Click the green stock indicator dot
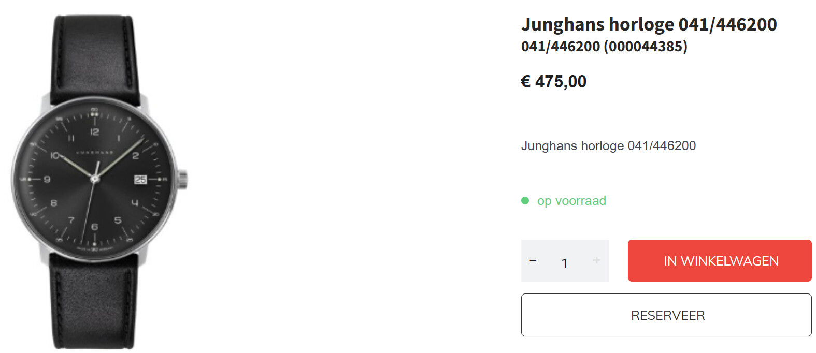 point(525,201)
